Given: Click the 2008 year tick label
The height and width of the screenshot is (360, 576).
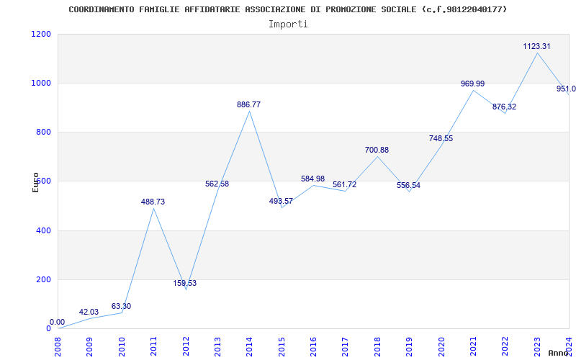Looking at the screenshot, I should (58, 347).
